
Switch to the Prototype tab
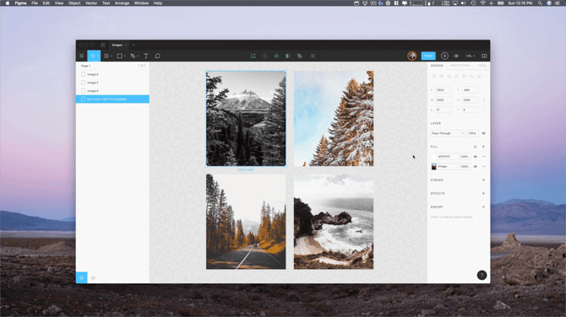coord(460,66)
